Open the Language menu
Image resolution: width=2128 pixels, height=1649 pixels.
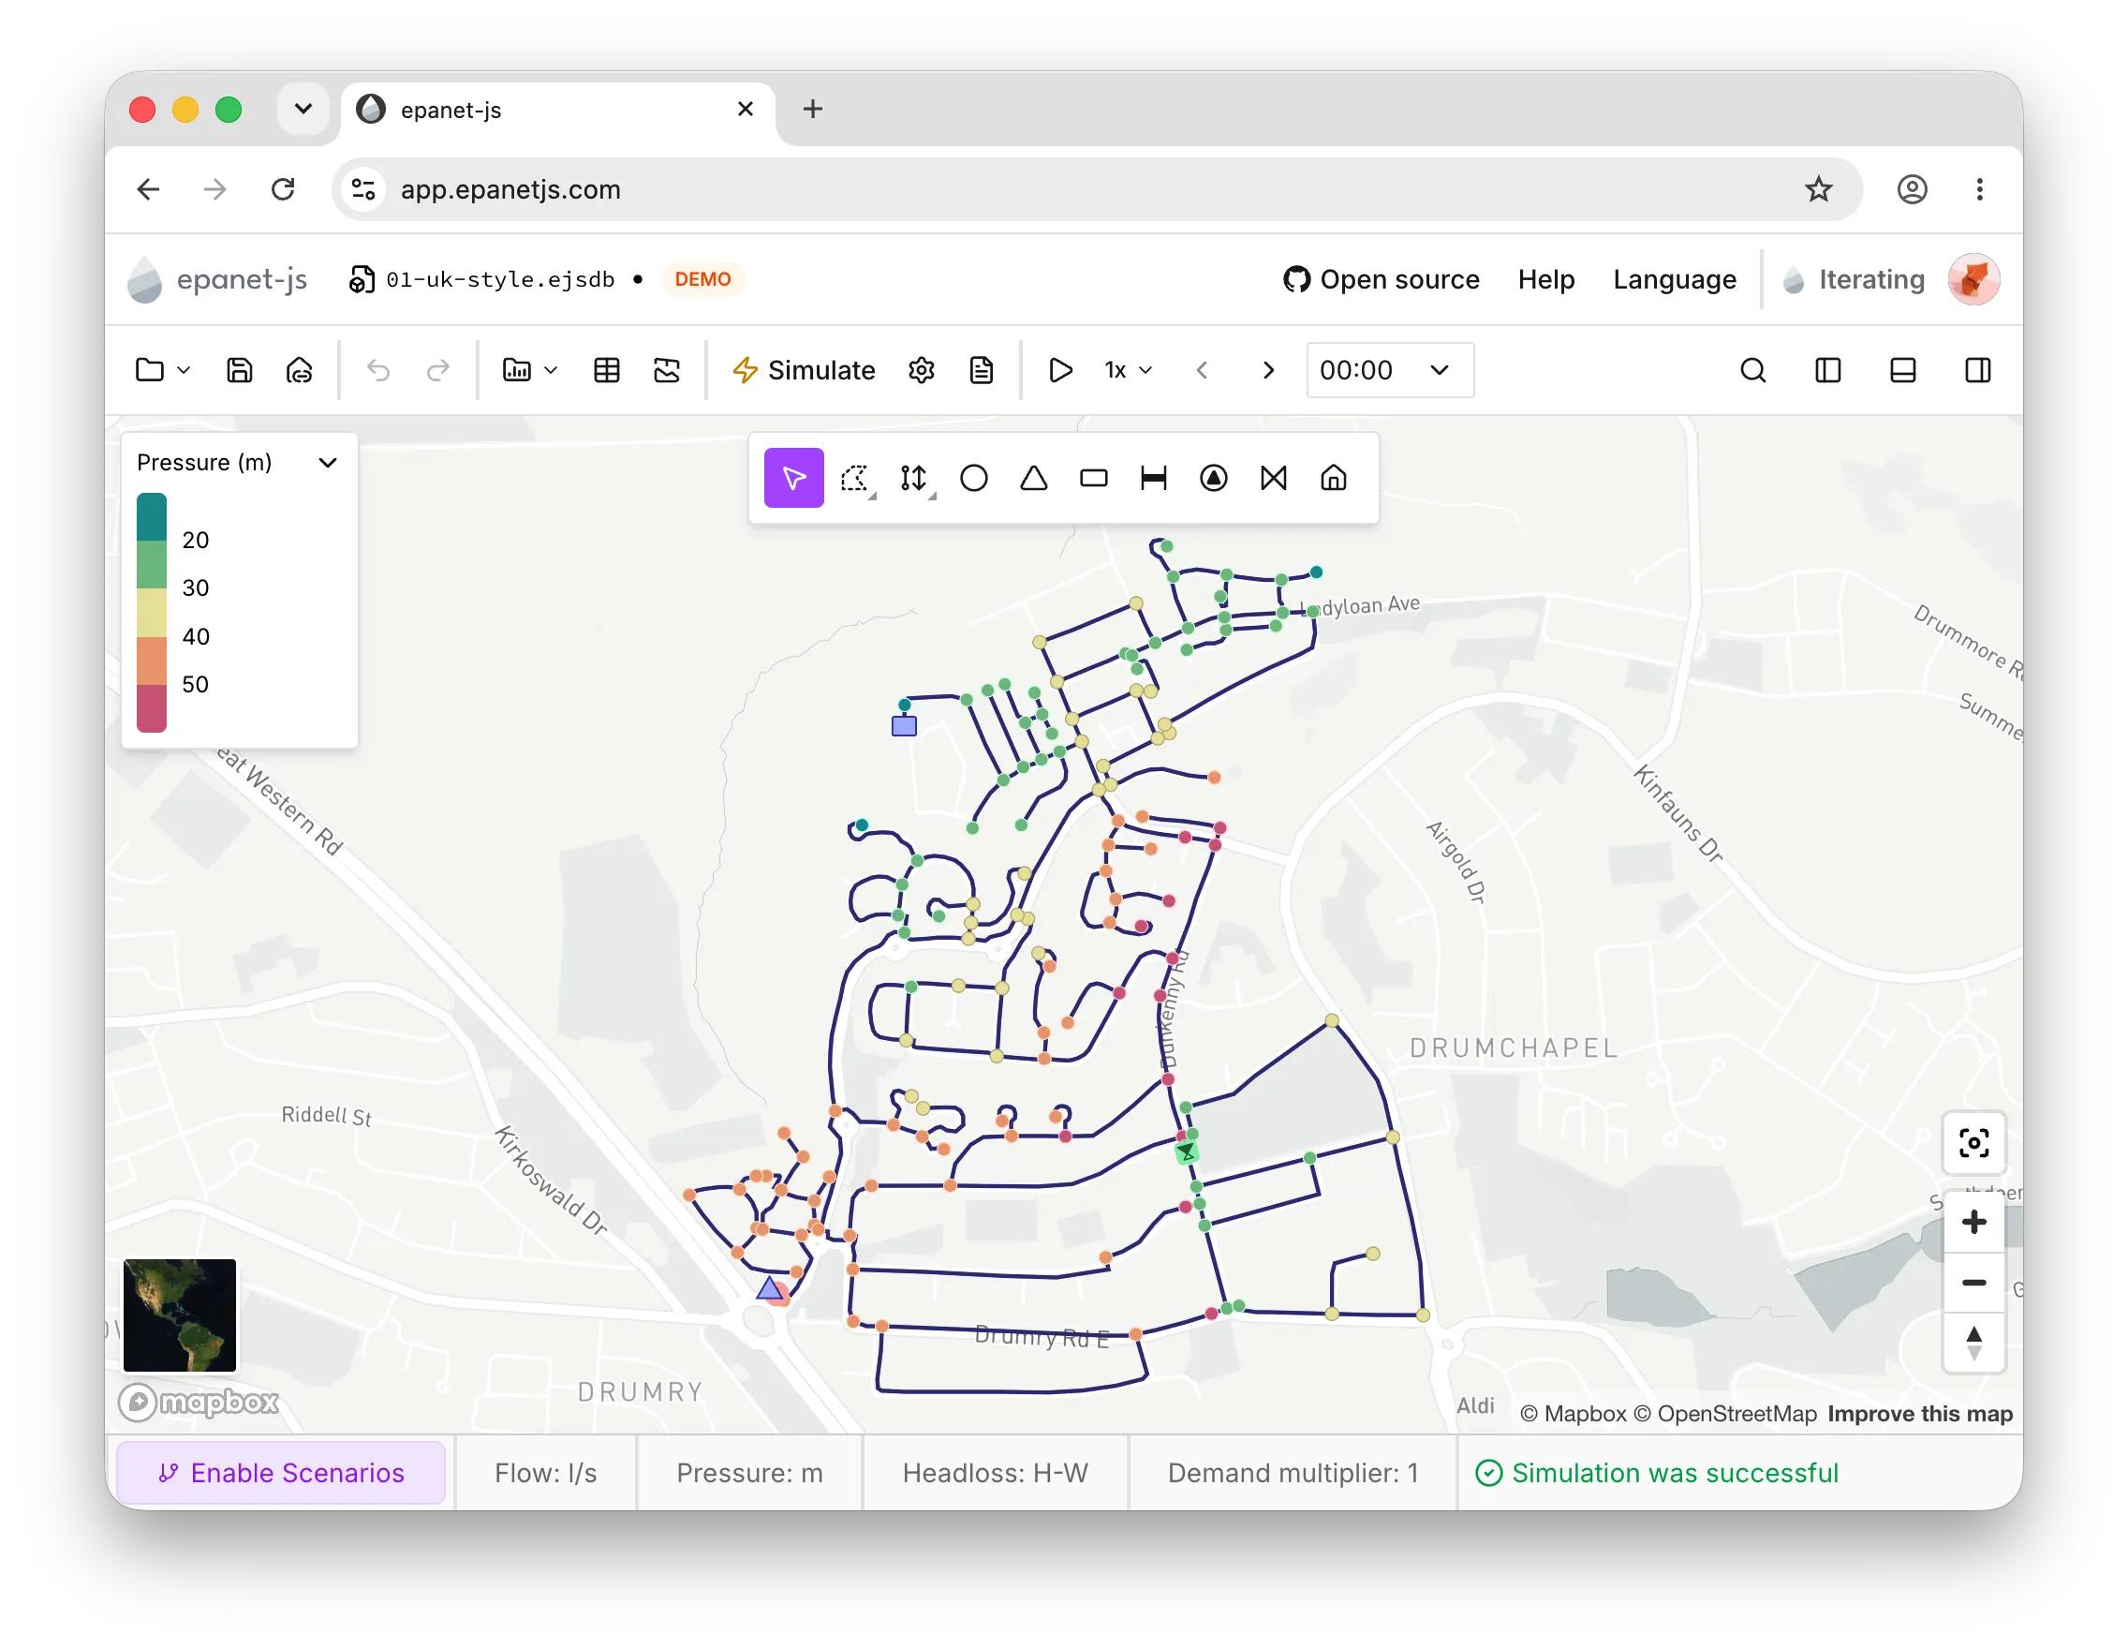pos(1674,280)
